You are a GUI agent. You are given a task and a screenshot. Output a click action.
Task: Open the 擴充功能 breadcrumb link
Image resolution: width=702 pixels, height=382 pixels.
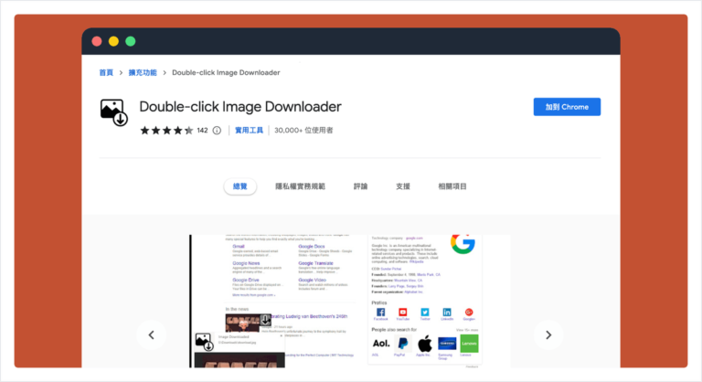pos(143,72)
